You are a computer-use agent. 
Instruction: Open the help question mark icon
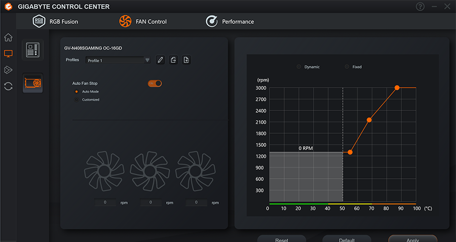click(x=420, y=7)
